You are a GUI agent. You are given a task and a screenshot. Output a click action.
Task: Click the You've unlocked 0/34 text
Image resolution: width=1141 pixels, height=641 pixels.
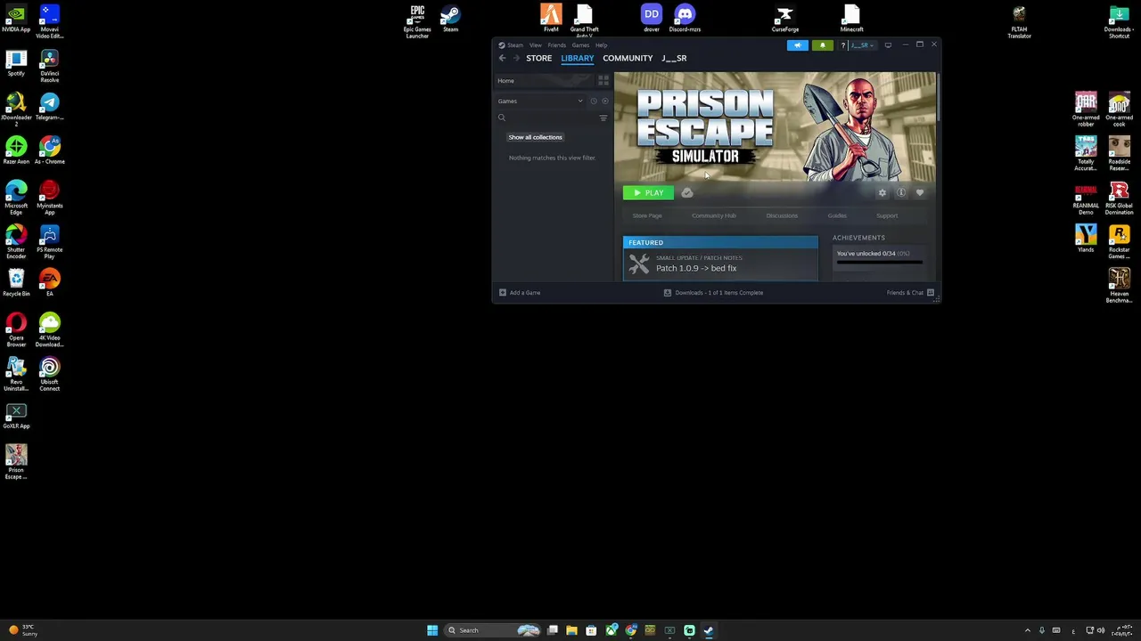[873, 254]
